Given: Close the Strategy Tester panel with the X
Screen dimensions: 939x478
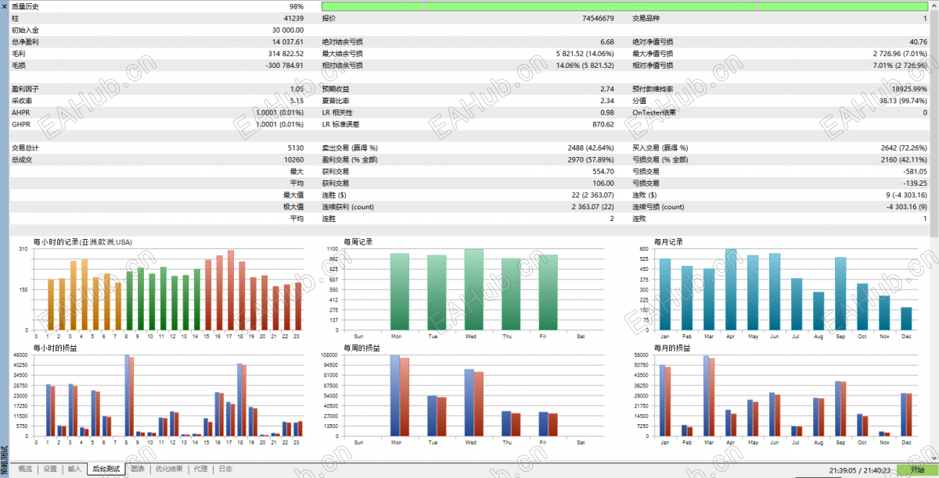Looking at the screenshot, I should (x=4, y=5).
